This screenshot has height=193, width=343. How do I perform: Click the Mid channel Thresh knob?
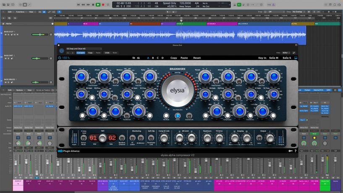pyautogui.click(x=81, y=76)
